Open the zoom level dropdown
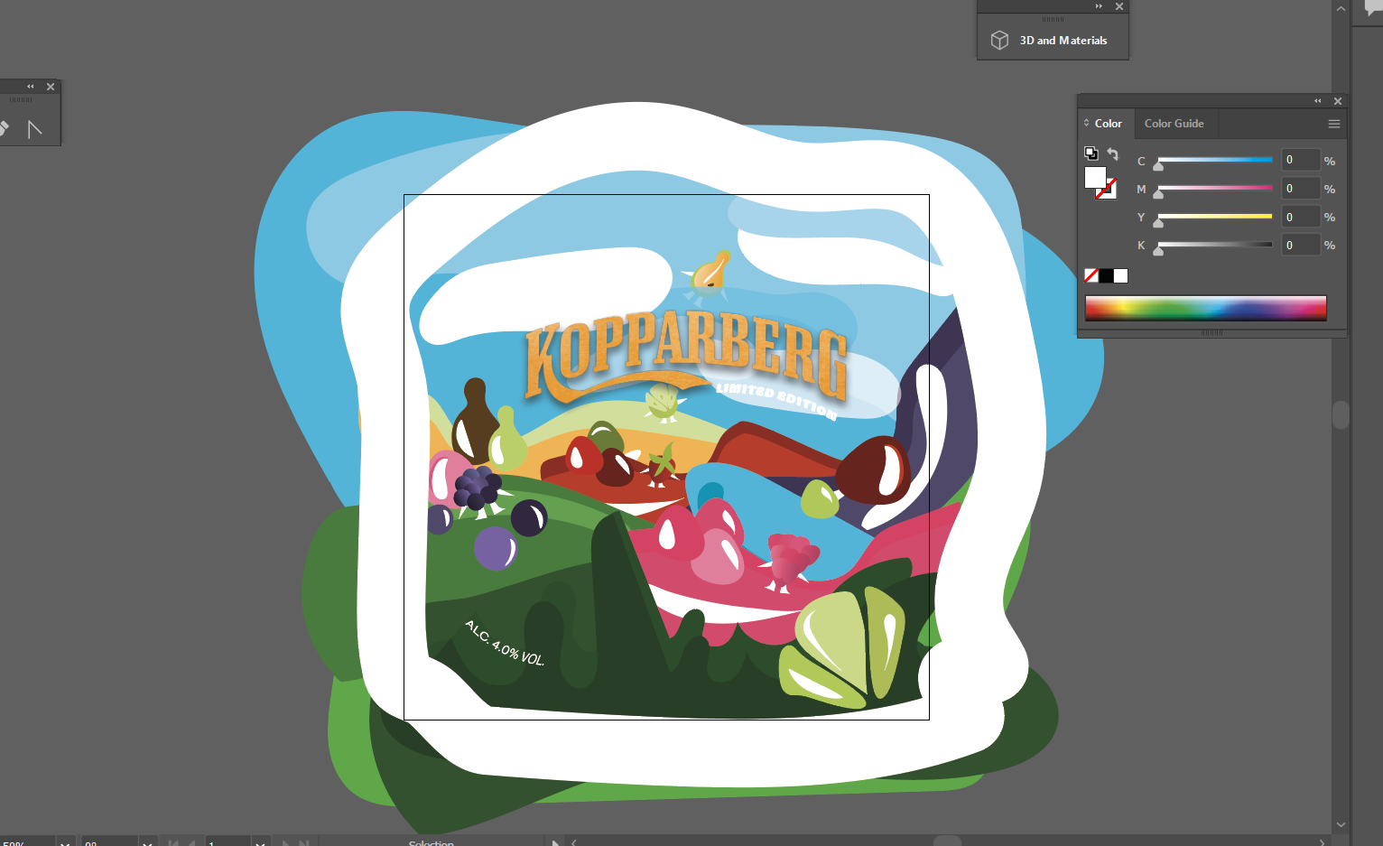The height and width of the screenshot is (846, 1383). [66, 842]
